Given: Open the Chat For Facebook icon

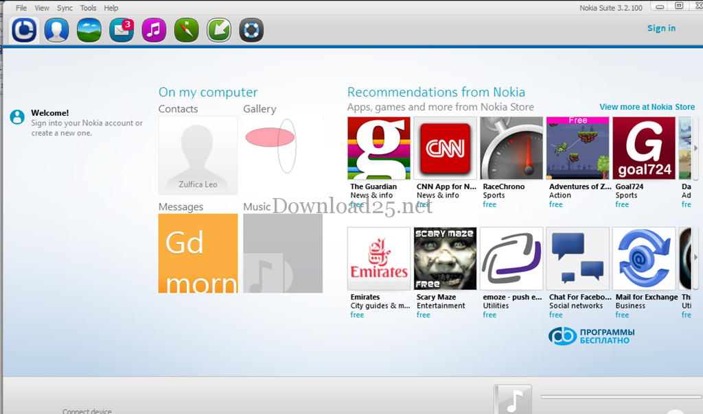Looking at the screenshot, I should pos(578,258).
